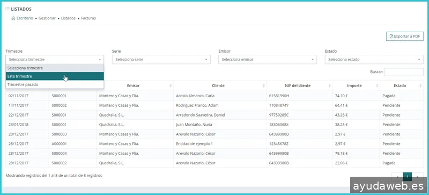Sort by NIF del cliente column arrows
This screenshot has height=195, width=429.
(330, 85)
